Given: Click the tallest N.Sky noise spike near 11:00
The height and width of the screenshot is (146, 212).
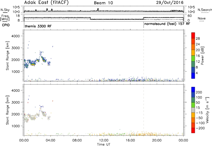Looking at the screenshot, I should pyautogui.click(x=98, y=9).
